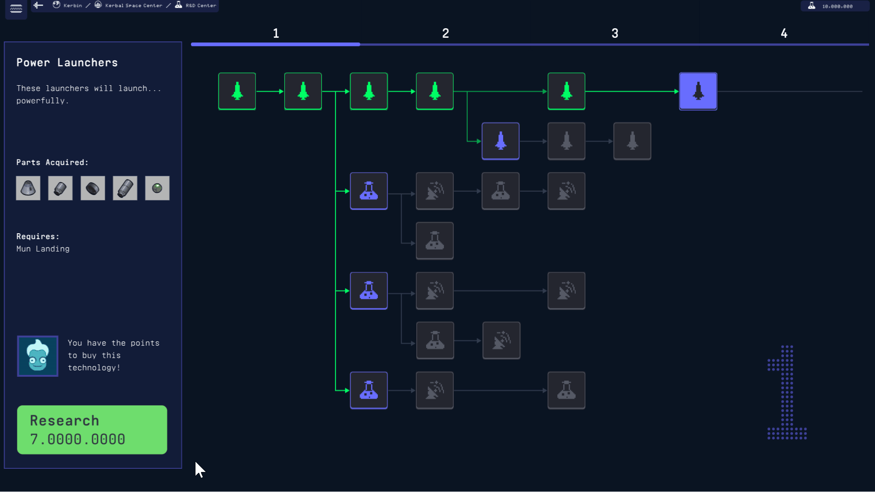
Task: Click the tier progress bar under the numbers
Action: [530, 44]
